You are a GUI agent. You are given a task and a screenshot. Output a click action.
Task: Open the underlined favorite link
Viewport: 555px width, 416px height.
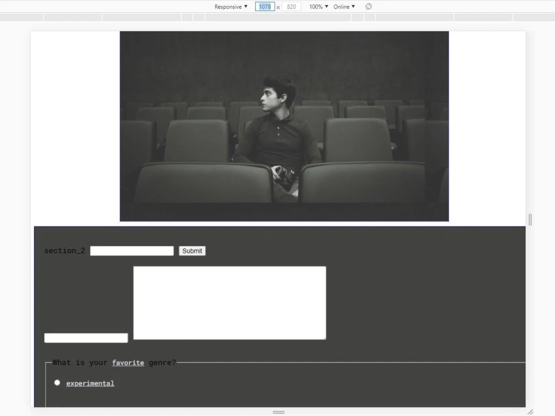click(128, 362)
